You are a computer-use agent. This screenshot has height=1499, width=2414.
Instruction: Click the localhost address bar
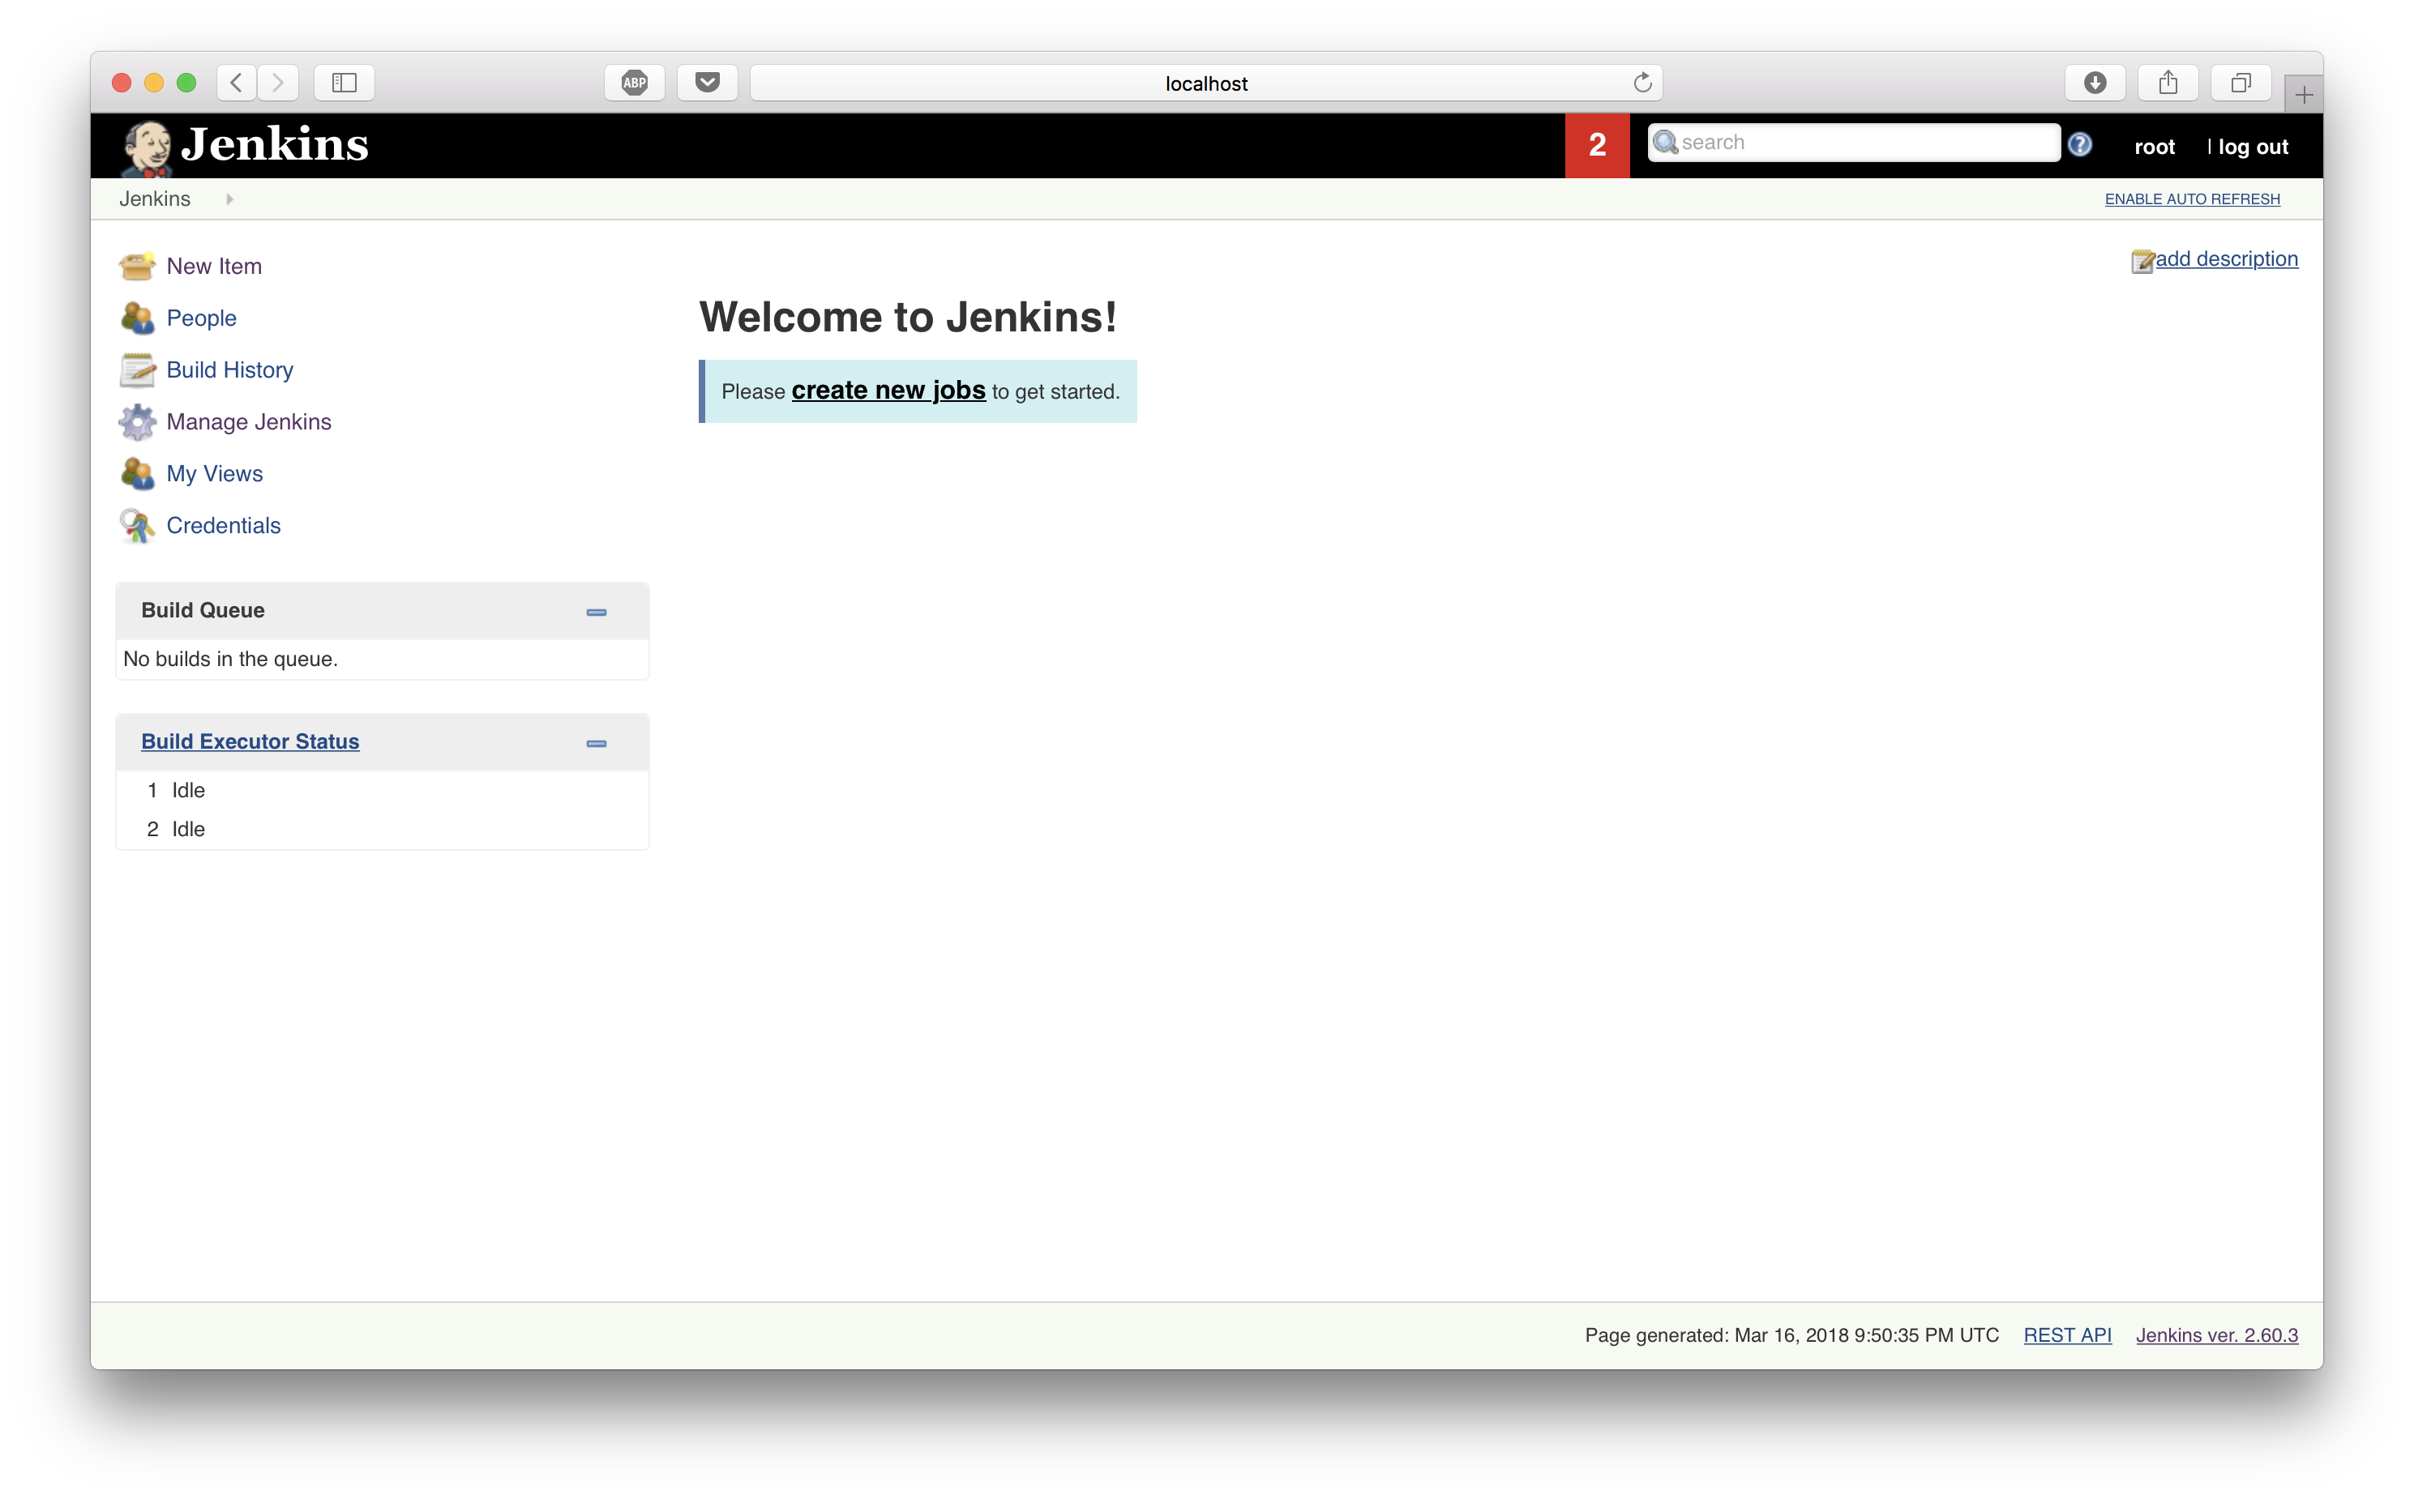(x=1206, y=83)
